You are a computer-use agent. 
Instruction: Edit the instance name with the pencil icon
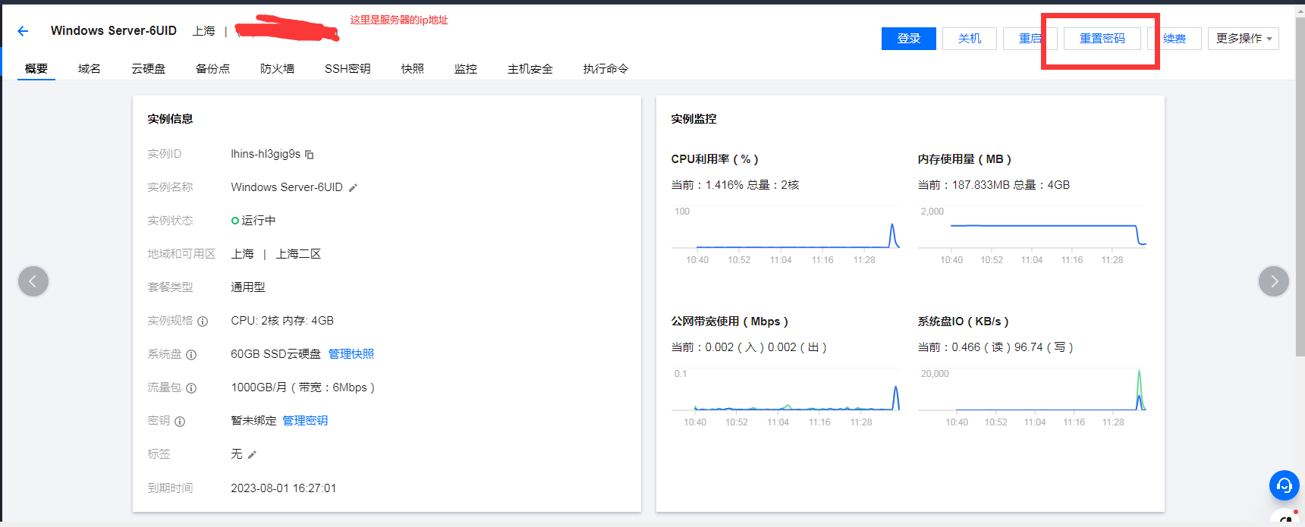(x=353, y=188)
